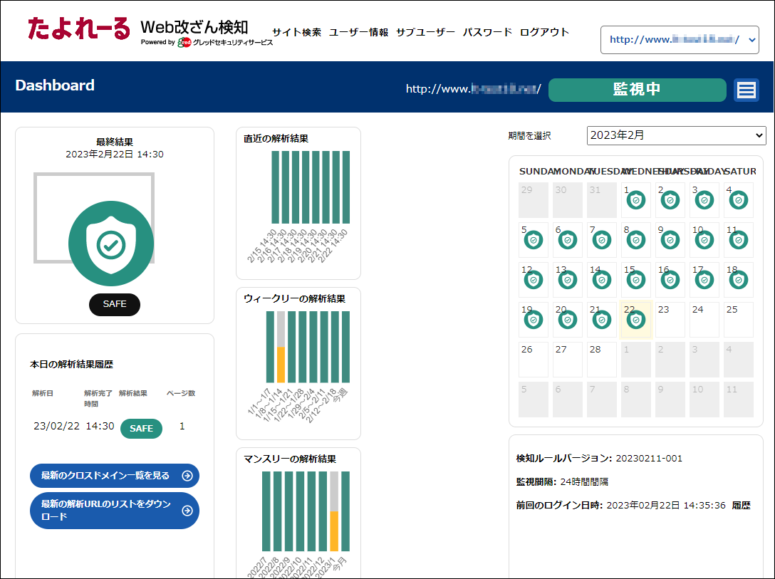Select the shield icon on February 22
The image size is (775, 579).
(635, 320)
